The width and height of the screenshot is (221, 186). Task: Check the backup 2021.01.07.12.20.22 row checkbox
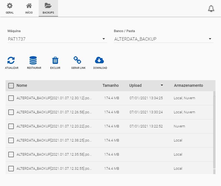click(x=11, y=126)
